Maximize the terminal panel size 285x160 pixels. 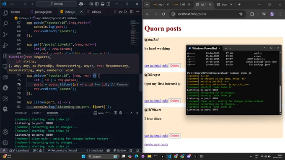[x=132, y=113]
